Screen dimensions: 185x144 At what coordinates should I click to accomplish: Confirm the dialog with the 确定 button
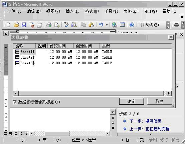132,101
